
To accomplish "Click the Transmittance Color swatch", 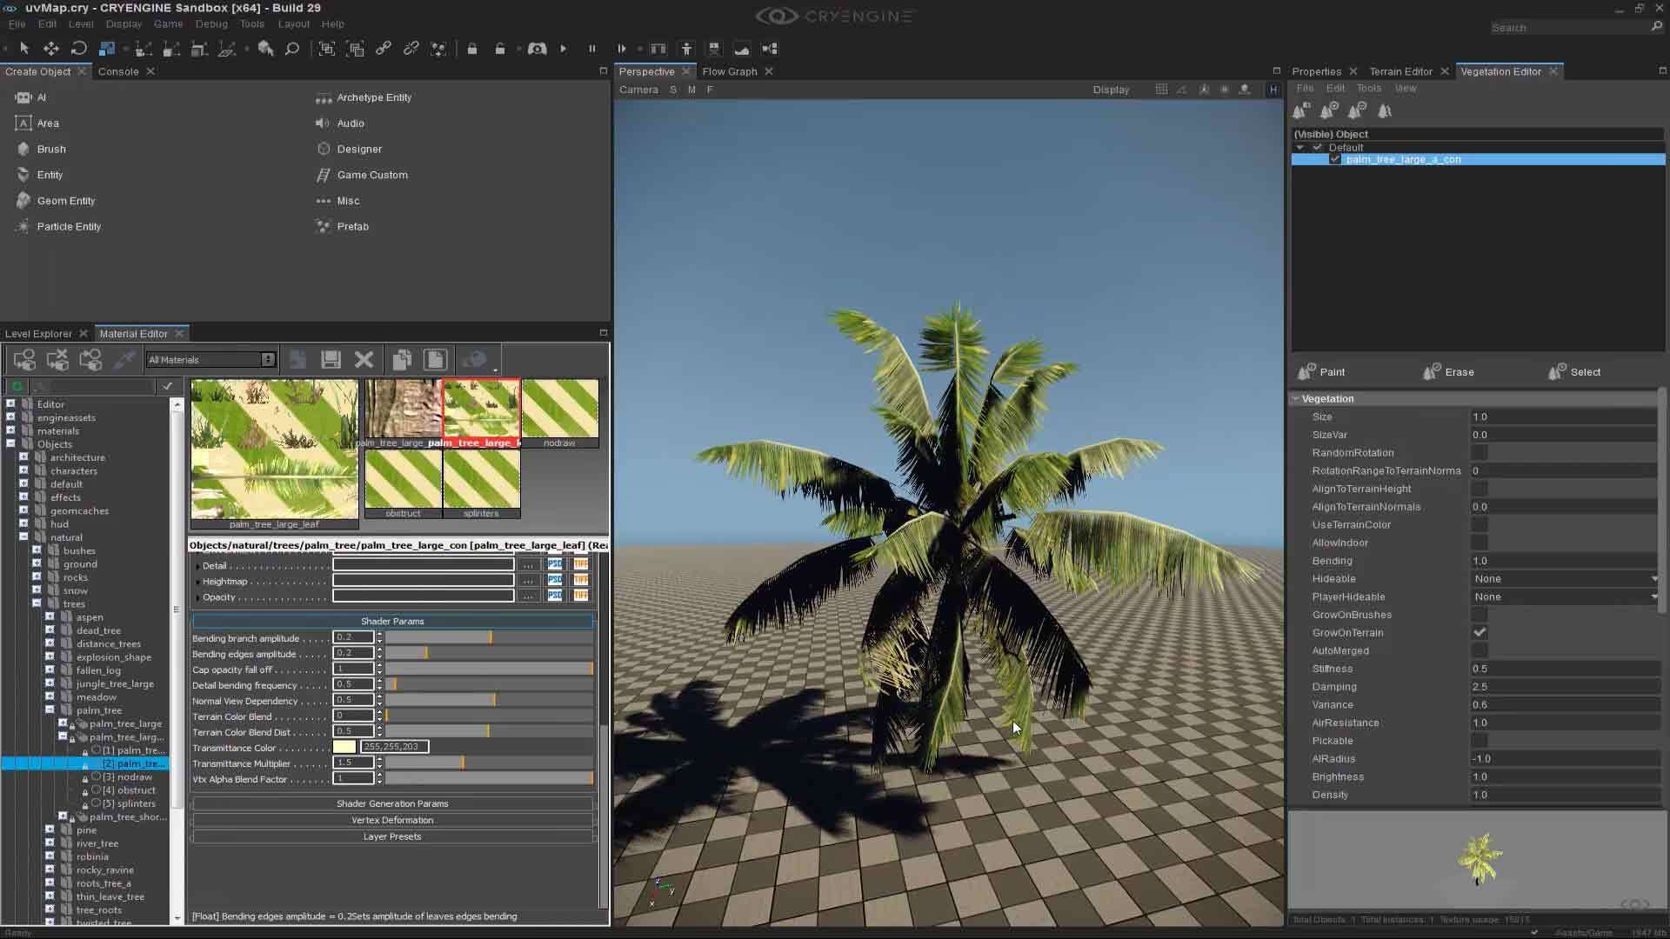I will [345, 747].
